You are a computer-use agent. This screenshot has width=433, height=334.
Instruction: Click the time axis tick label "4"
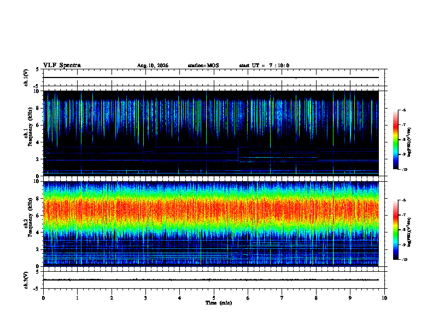tap(179, 298)
